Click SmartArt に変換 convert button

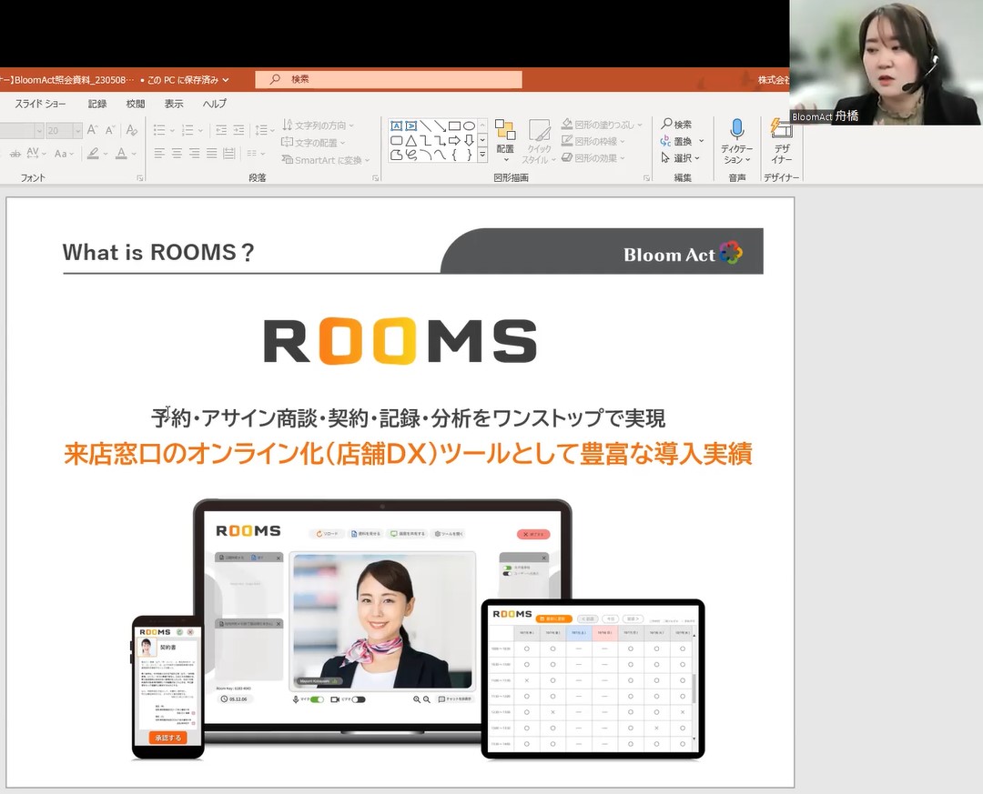coord(326,160)
